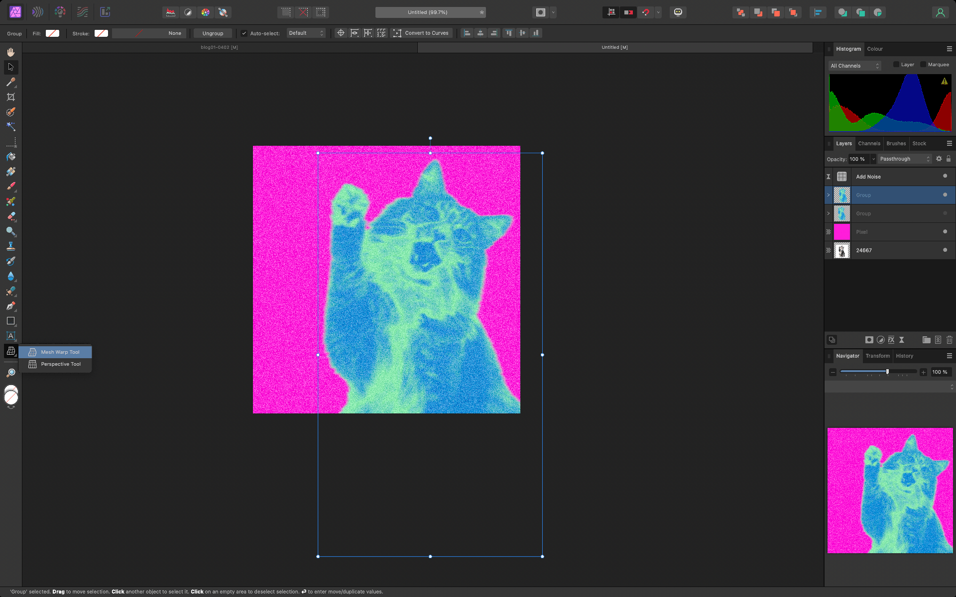Expand the first Group layer
Screen dimensions: 956x597
click(x=828, y=195)
